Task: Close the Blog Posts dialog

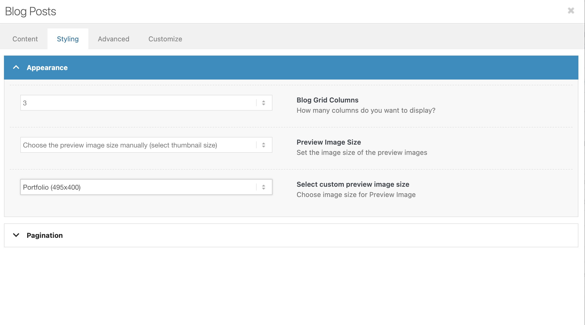Action: [x=571, y=11]
